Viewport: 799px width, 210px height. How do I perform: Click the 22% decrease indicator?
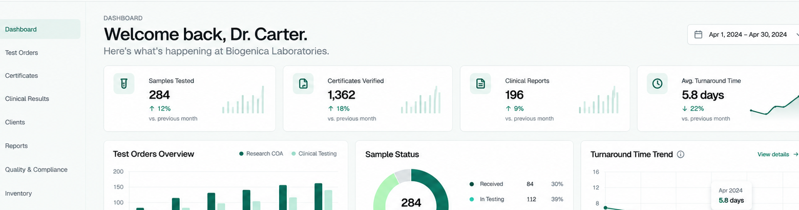coord(693,109)
